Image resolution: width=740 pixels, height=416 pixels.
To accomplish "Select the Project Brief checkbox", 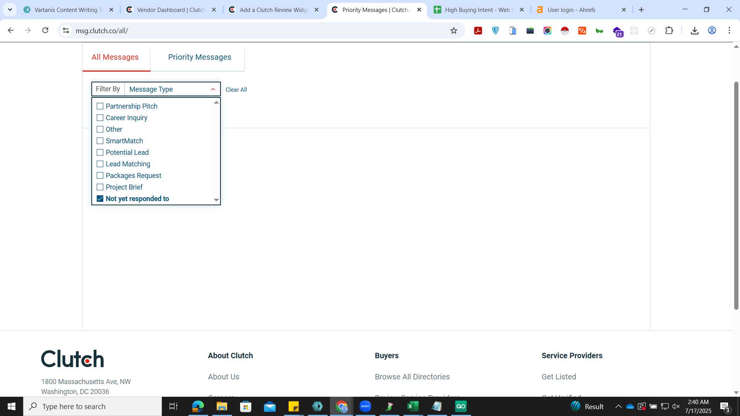I will [100, 187].
